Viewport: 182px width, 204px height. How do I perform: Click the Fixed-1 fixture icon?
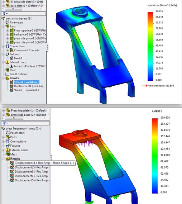(11, 58)
